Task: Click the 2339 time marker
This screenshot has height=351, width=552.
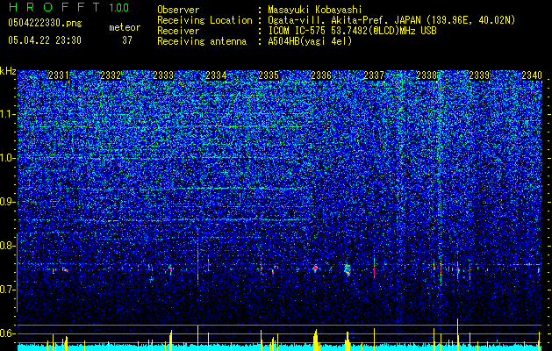Action: (479, 75)
